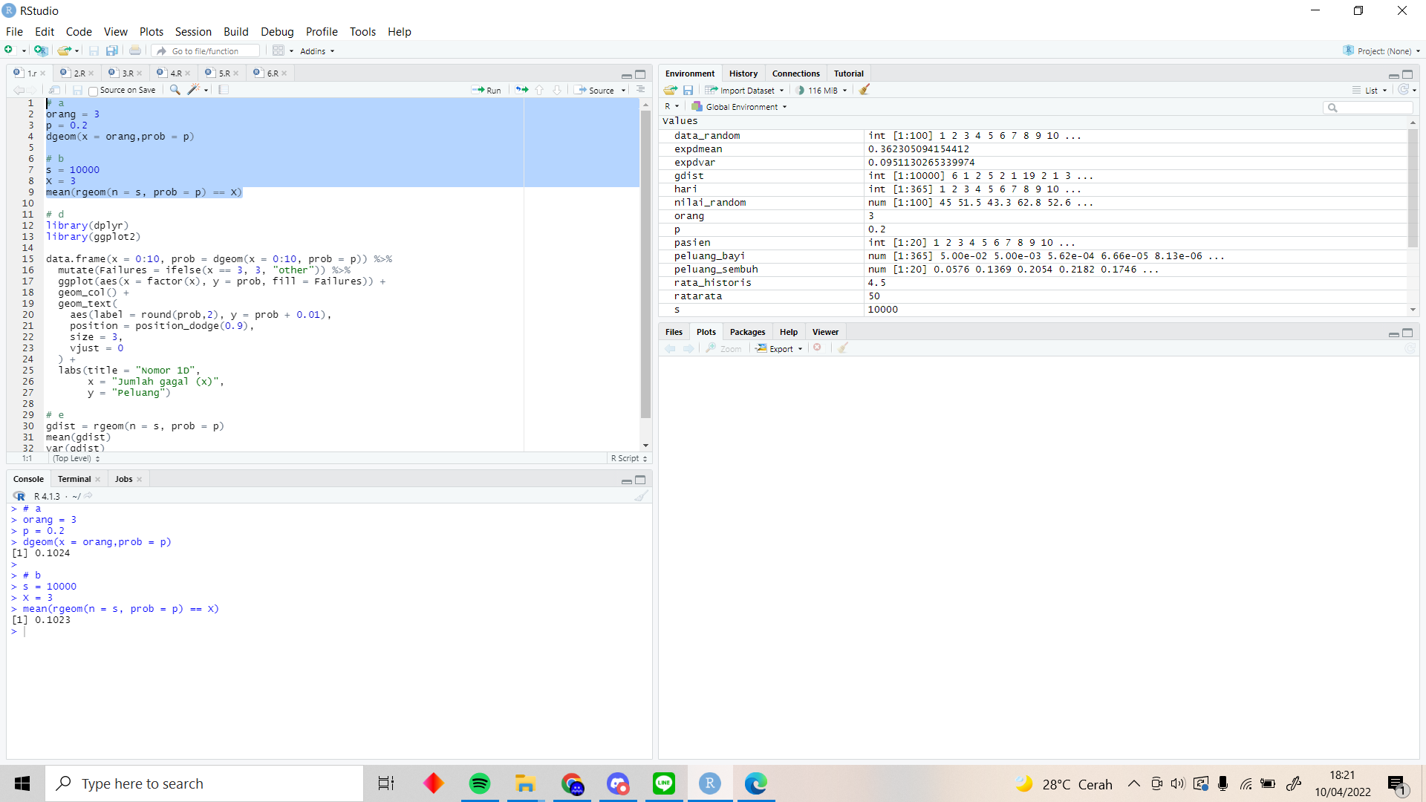Viewport: 1426px width, 802px height.
Task: Click the print icon in main toolbar
Action: (135, 50)
